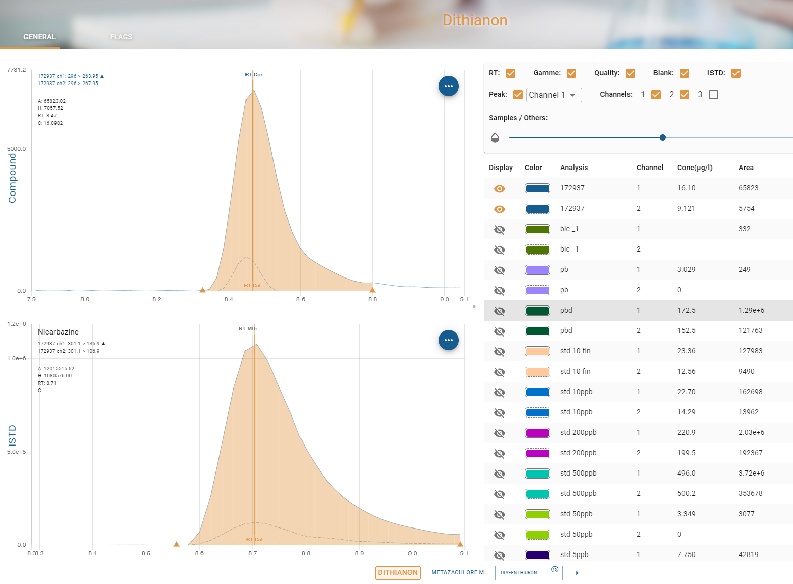Show the blc _1 channel 1 trace

(x=500, y=230)
